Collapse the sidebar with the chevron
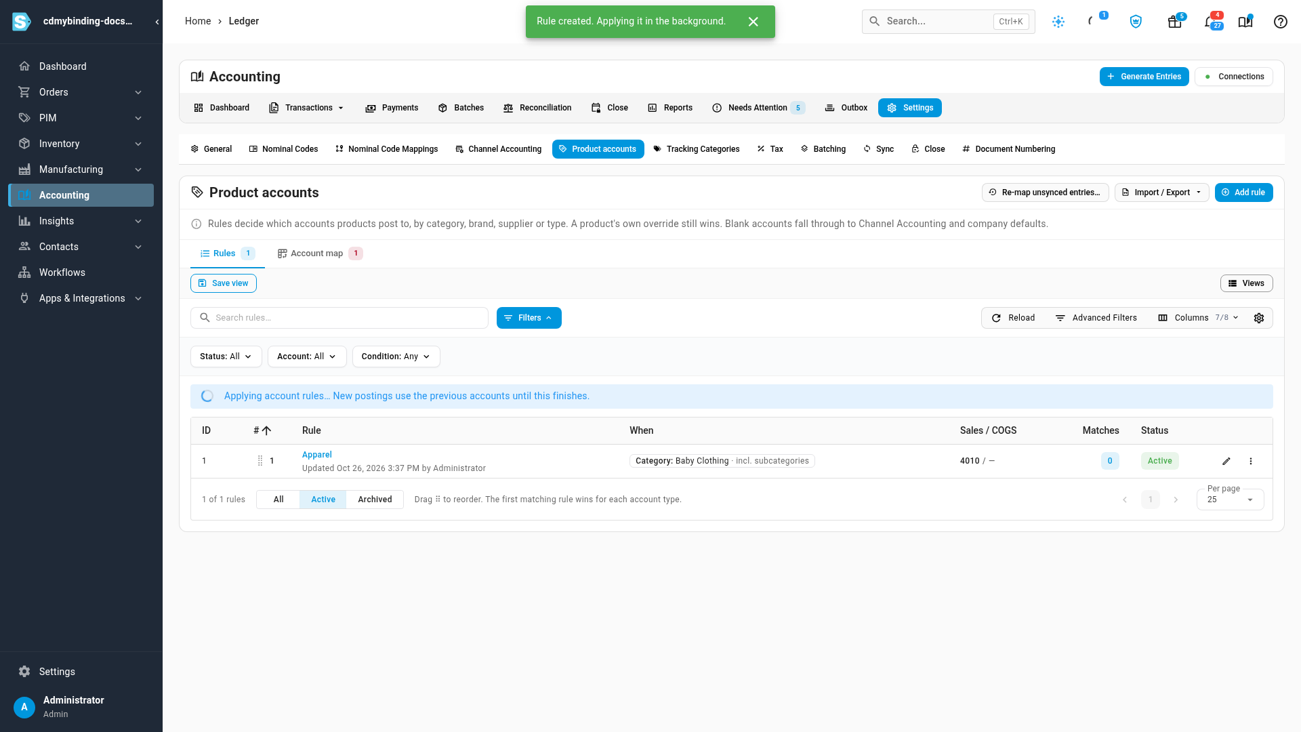 tap(157, 22)
